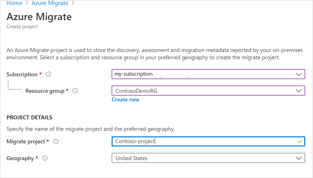Click the green validation checkmark

point(300,141)
